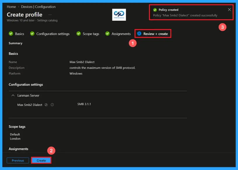Click the Create profile page title
Viewport: 238px width, 170px height.
point(25,15)
